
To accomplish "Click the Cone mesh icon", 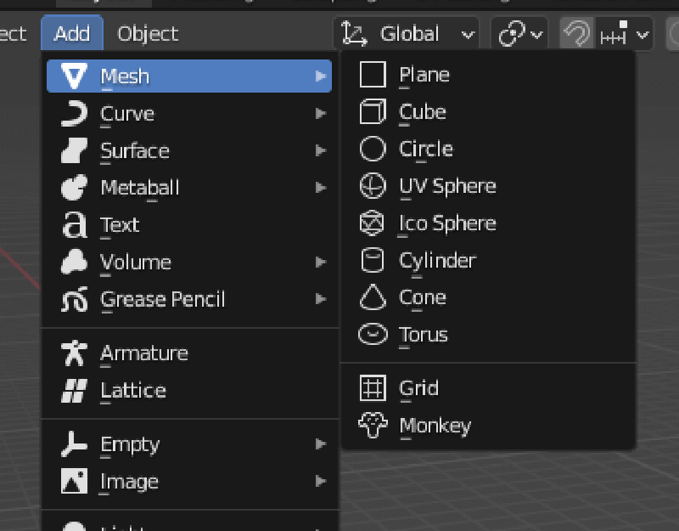I will pos(373,297).
